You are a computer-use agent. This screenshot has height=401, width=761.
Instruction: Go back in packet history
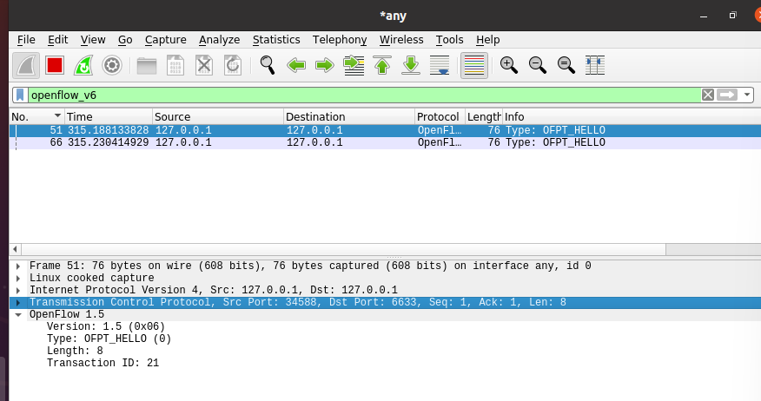pos(296,65)
